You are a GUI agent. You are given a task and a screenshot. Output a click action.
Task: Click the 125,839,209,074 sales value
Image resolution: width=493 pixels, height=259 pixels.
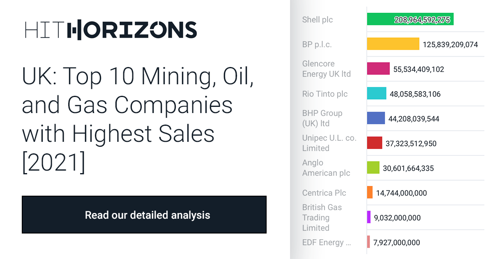pyautogui.click(x=450, y=44)
